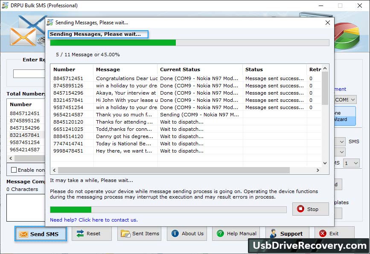Click the red X icon on Exit
370x254 pixels.
(323, 234)
